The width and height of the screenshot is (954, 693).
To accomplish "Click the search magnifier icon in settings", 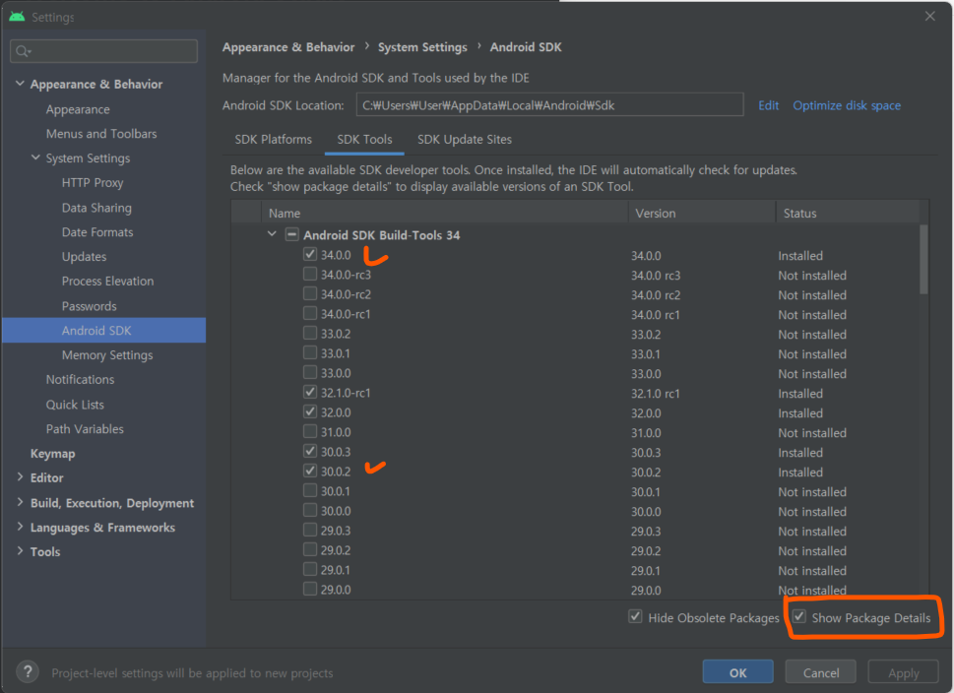I will coord(23,51).
